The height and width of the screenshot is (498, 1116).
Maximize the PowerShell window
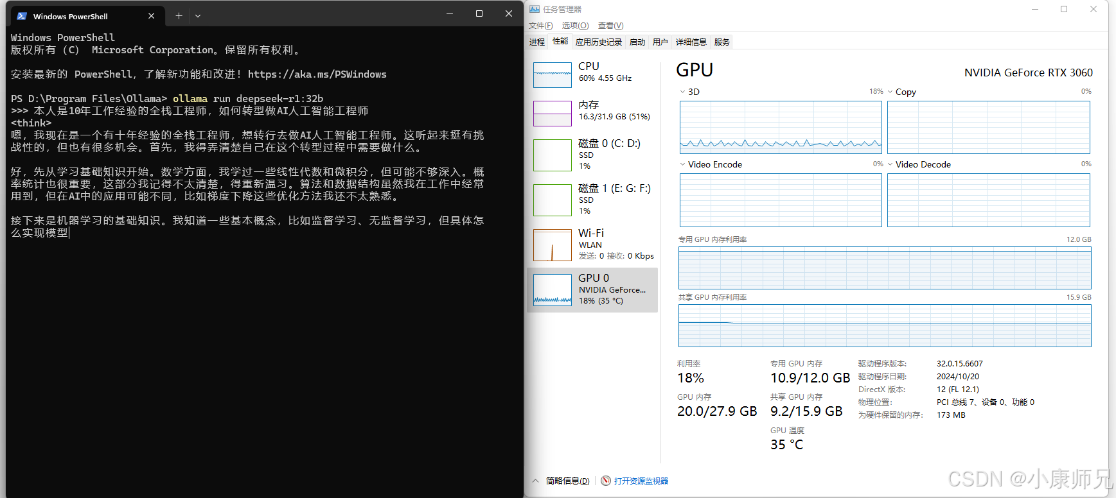pos(479,13)
